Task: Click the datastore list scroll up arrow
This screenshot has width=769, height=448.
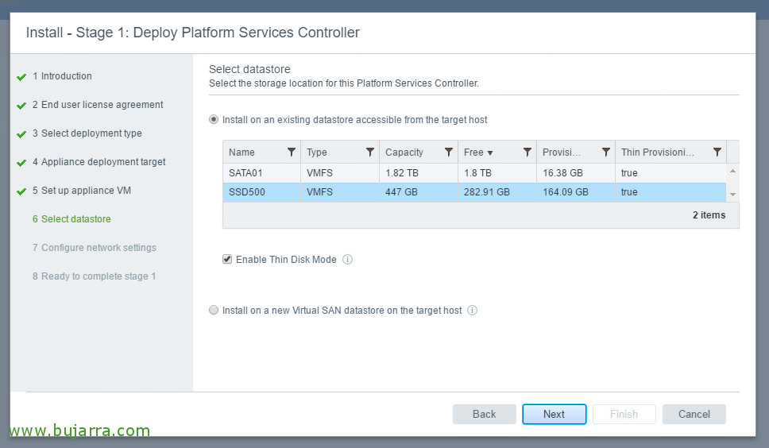Action: (732, 171)
